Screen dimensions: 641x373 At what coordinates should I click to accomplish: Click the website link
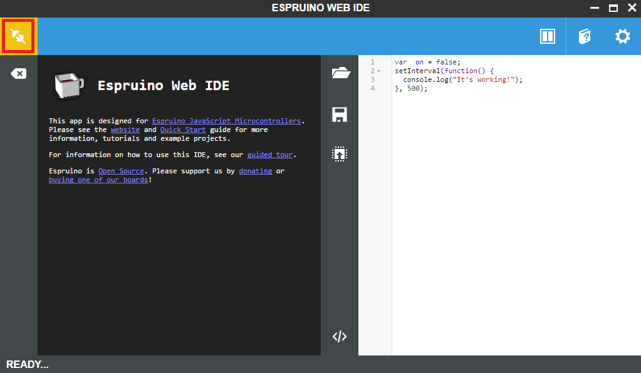(125, 130)
